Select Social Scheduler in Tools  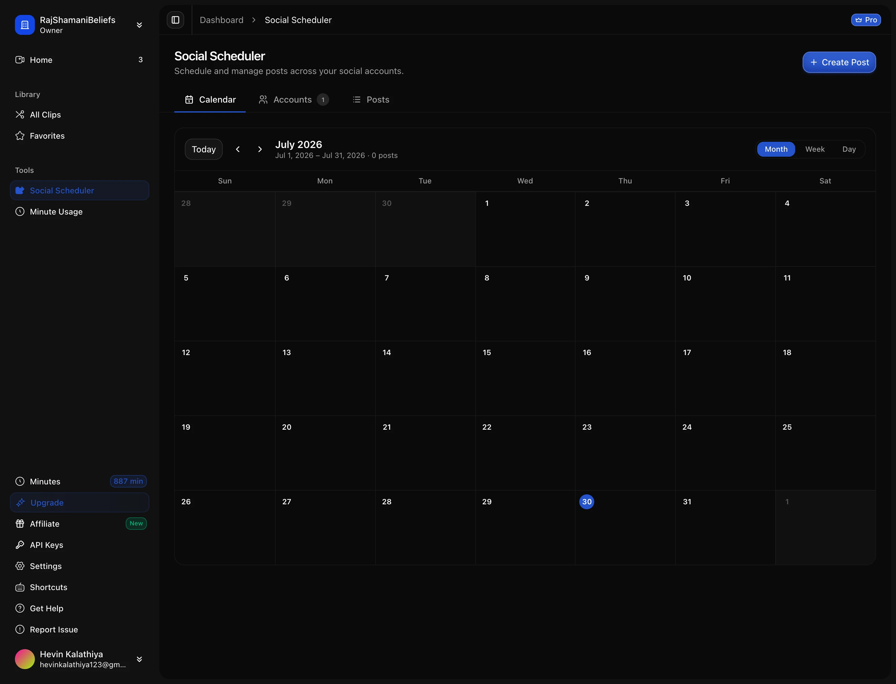click(79, 191)
